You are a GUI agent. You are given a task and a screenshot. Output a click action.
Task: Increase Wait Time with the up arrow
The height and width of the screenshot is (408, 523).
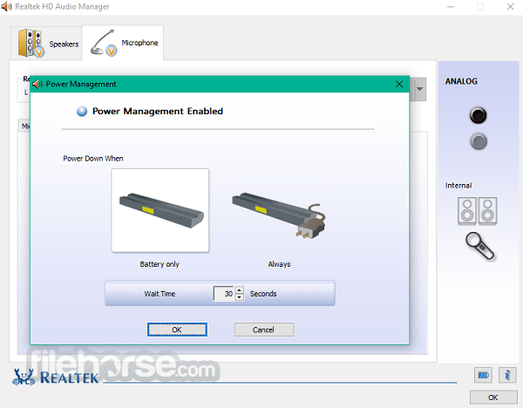point(239,290)
